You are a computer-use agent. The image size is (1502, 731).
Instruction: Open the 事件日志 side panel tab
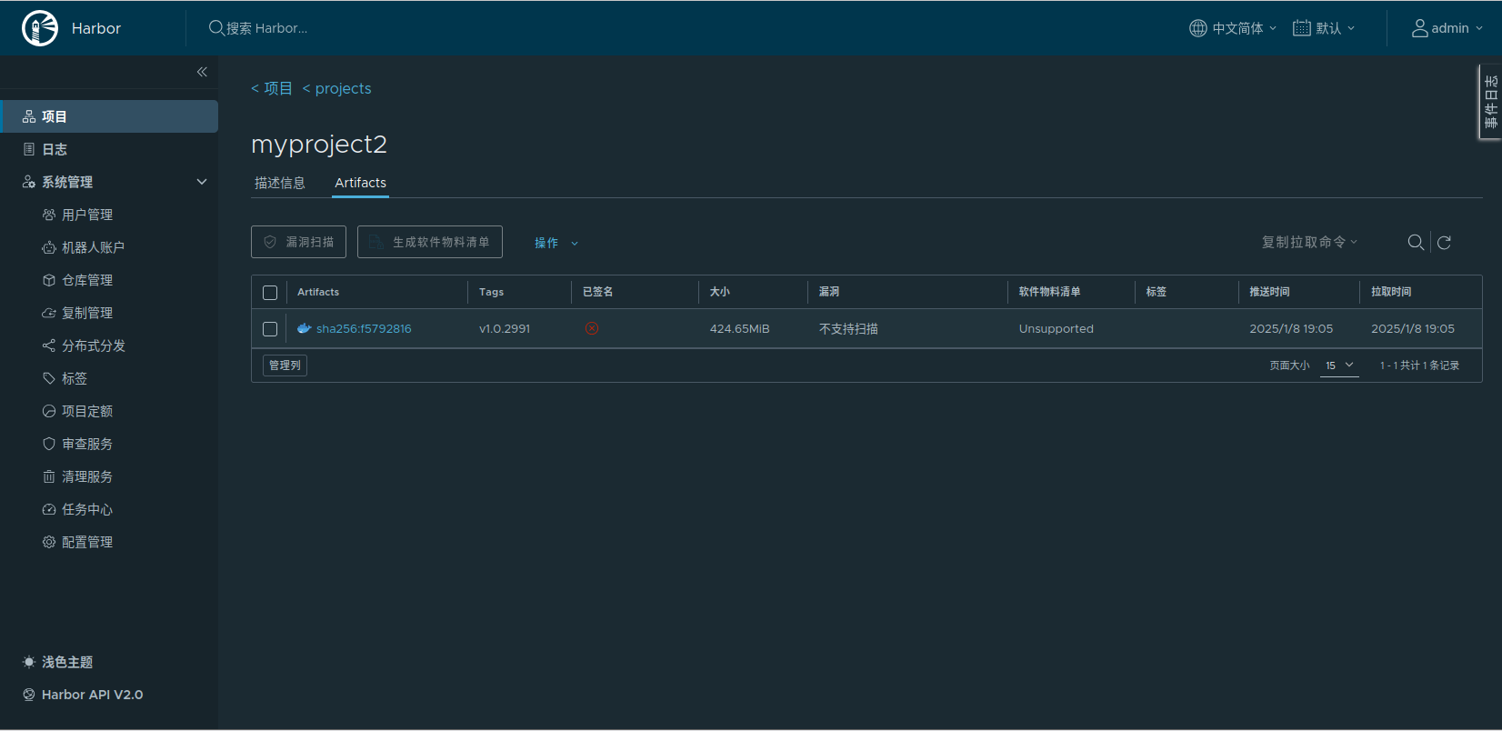(x=1490, y=102)
